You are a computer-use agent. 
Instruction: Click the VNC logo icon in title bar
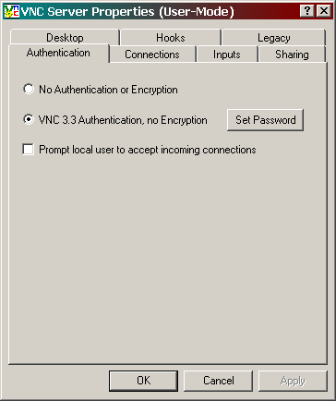12,11
